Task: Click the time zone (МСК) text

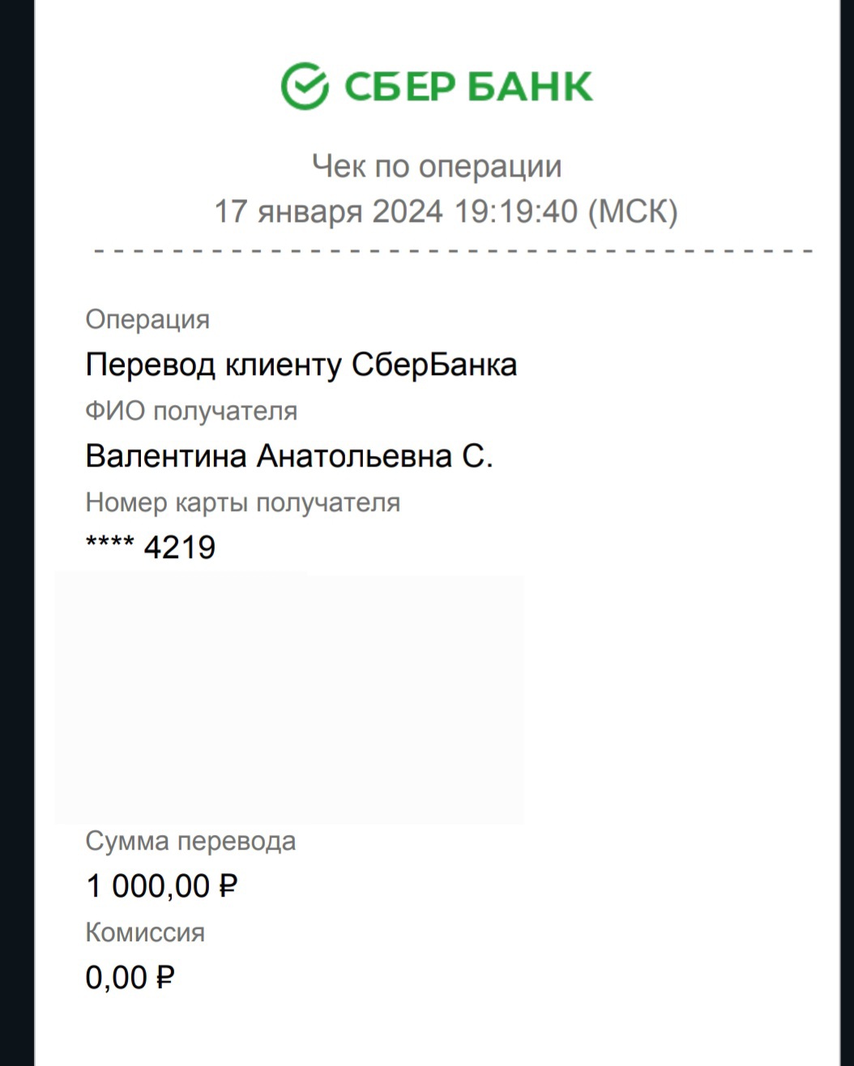Action: coord(632,212)
